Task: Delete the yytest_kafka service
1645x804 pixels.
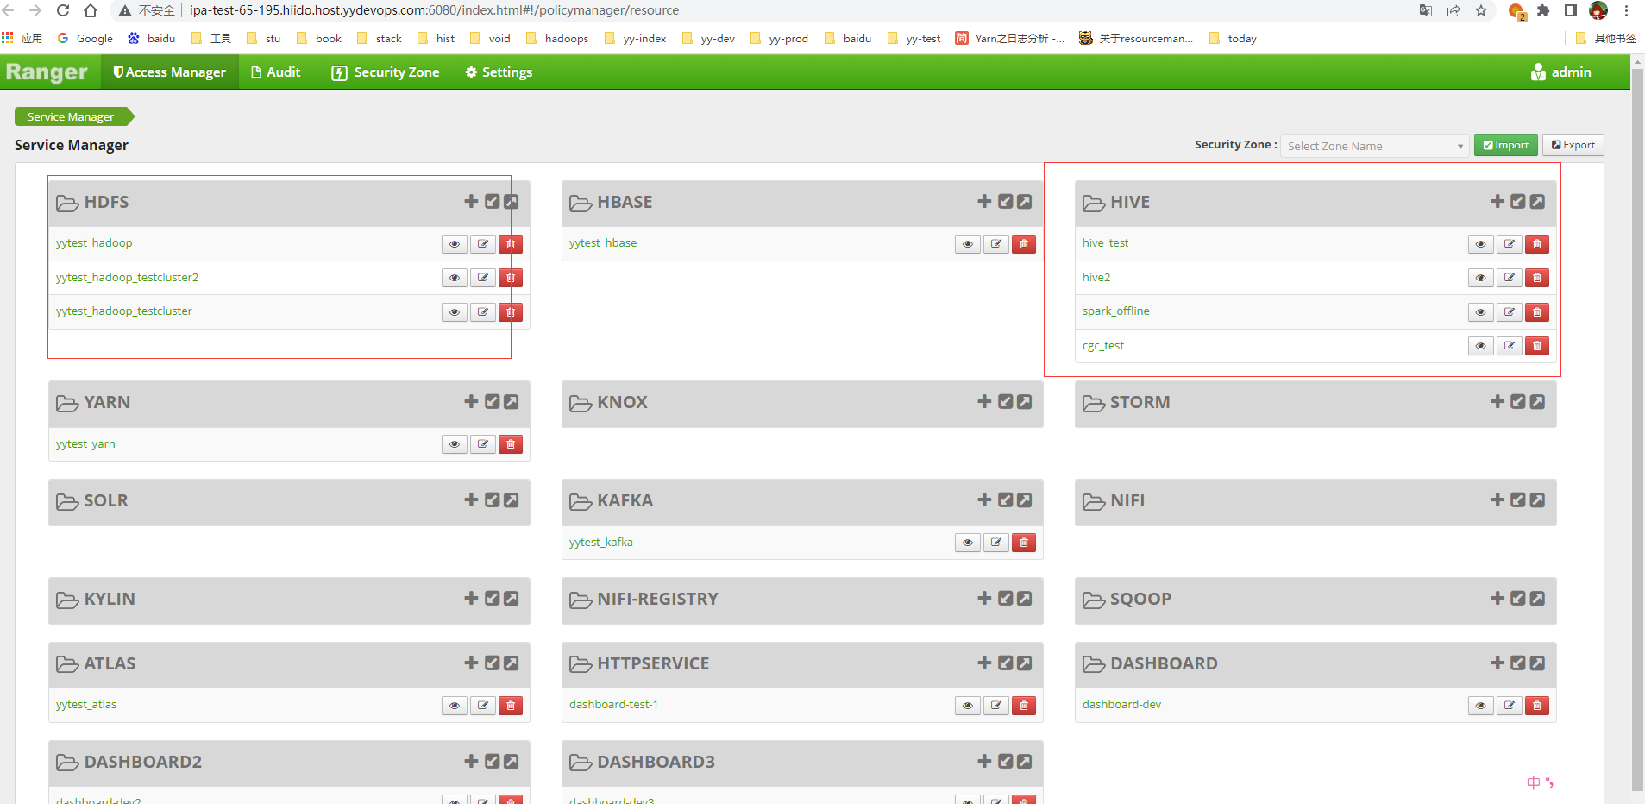Action: [x=1023, y=543]
